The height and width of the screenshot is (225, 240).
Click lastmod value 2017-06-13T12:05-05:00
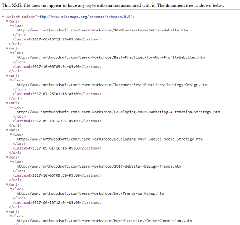[56, 39]
